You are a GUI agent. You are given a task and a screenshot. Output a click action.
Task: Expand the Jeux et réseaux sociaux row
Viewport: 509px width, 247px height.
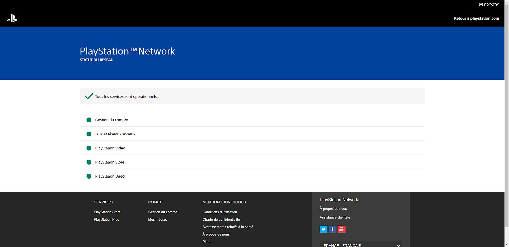(115, 134)
